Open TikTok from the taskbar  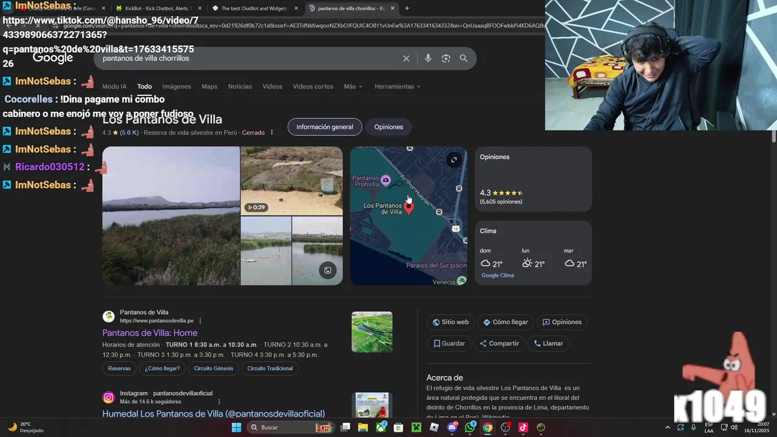click(x=523, y=427)
